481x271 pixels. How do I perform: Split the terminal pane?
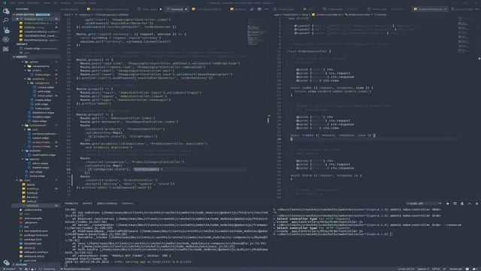[455, 203]
